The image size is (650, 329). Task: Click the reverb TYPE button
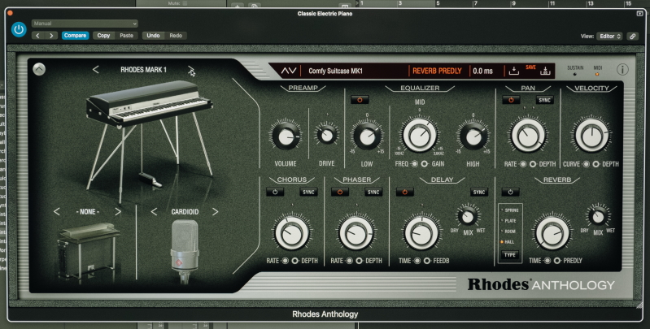click(510, 255)
